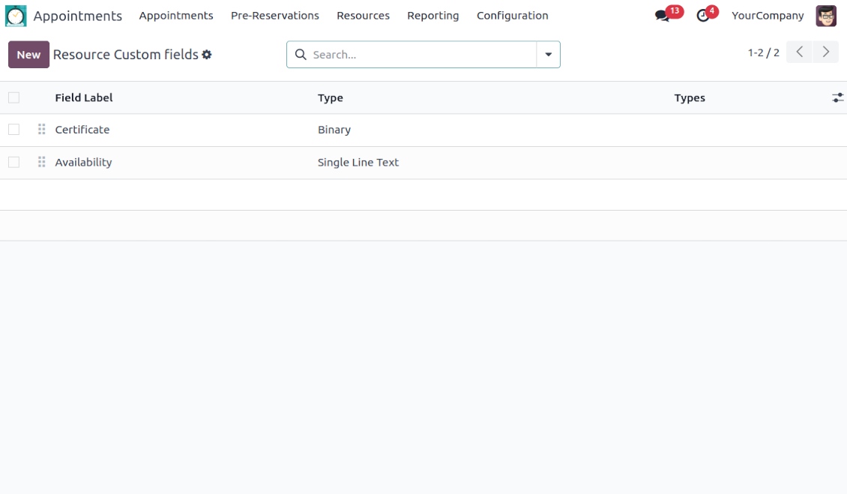Click the New button

point(28,55)
